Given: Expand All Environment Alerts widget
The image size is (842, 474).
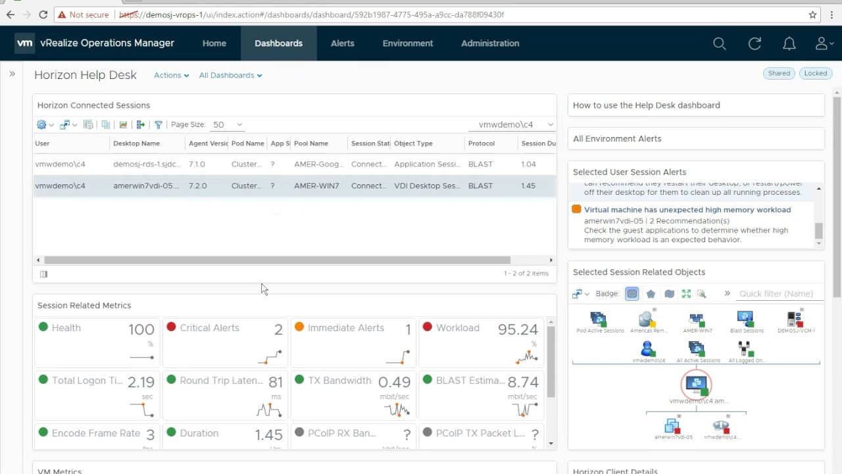Looking at the screenshot, I should pos(696,139).
